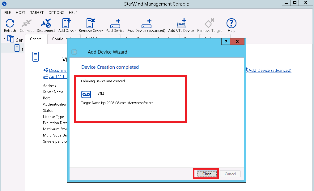Image resolution: width=314 pixels, height=191 pixels.
Task: Select the General tab
Action: tap(36, 39)
